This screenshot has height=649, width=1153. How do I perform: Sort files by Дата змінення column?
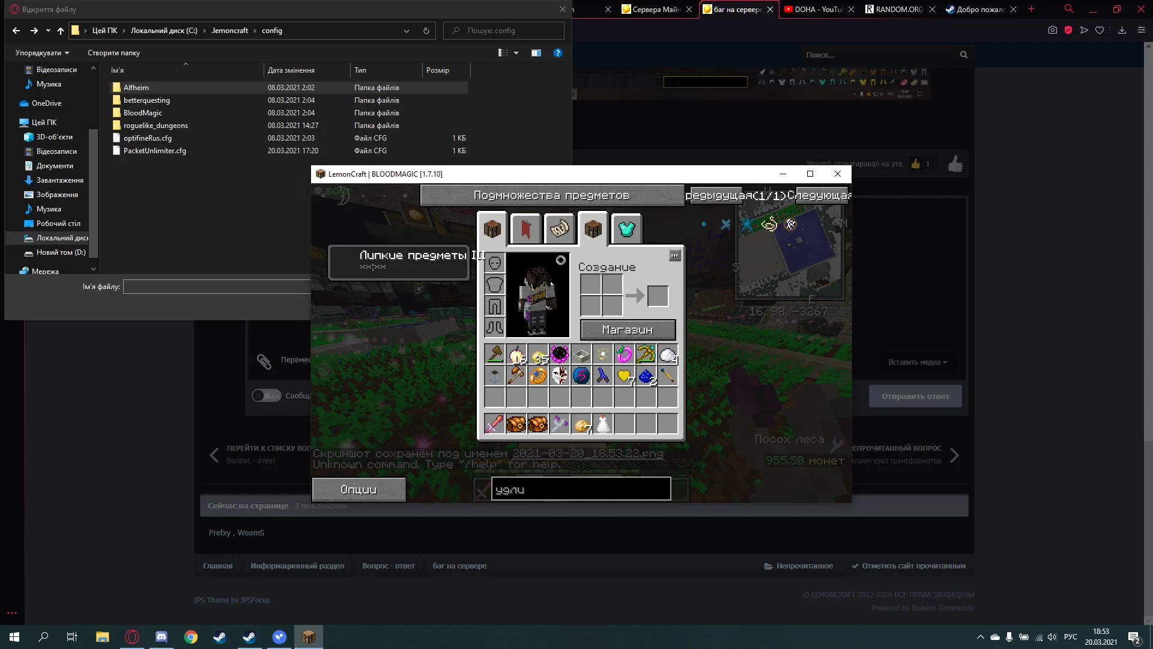tap(291, 70)
